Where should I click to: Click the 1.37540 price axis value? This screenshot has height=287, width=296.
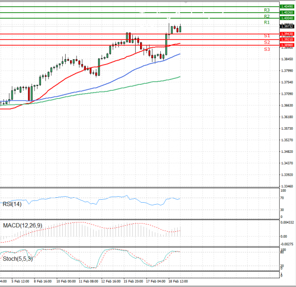coord(287,82)
